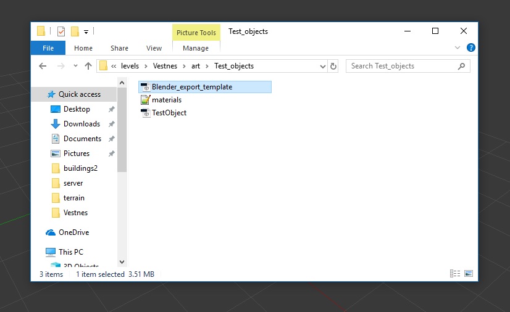This screenshot has width=510, height=312.
Task: Navigate to art in the address path
Action: [196, 66]
